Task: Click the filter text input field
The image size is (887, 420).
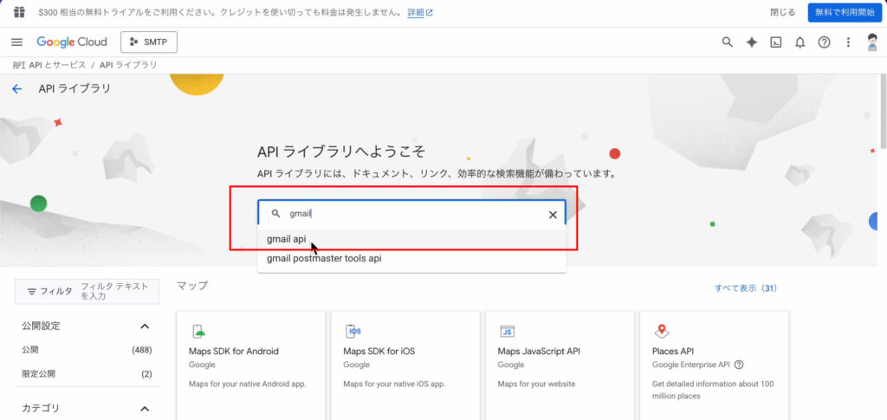Action: (117, 291)
